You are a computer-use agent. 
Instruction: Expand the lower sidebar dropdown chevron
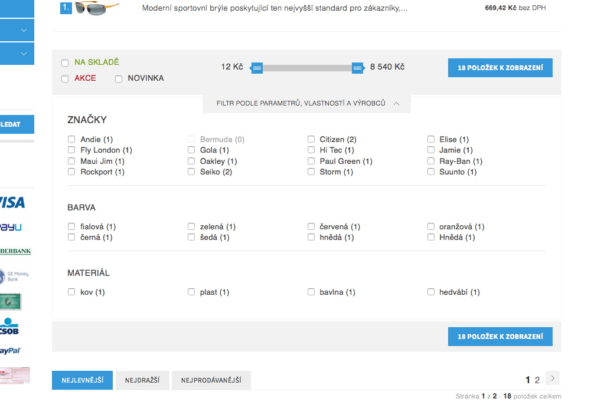coord(24,54)
